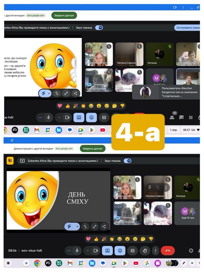Expand annotation pen options on lower presentation
This screenshot has width=204, height=272.
click(x=78, y=226)
